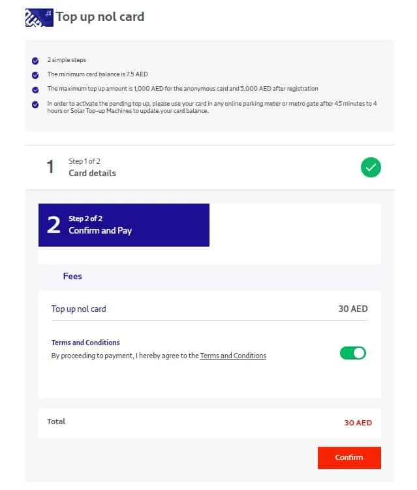Open the Terms and Conditions link
This screenshot has height=490, width=417.
pos(233,356)
